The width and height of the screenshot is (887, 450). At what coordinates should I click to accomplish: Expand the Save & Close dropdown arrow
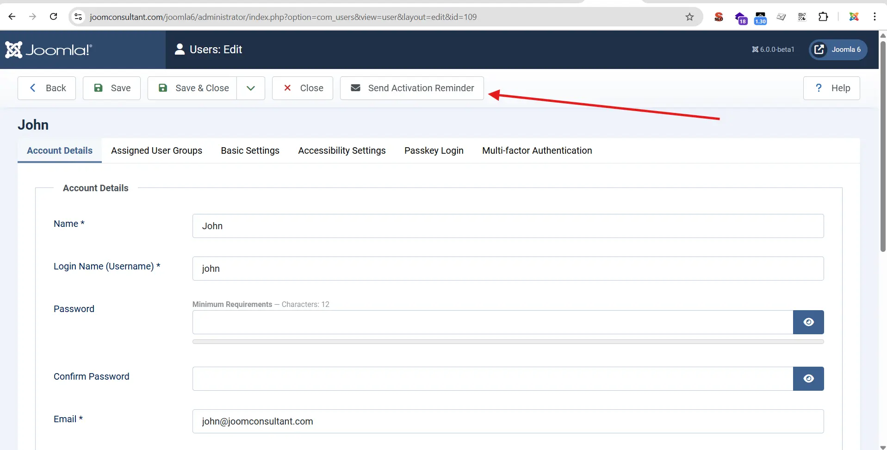pos(250,88)
